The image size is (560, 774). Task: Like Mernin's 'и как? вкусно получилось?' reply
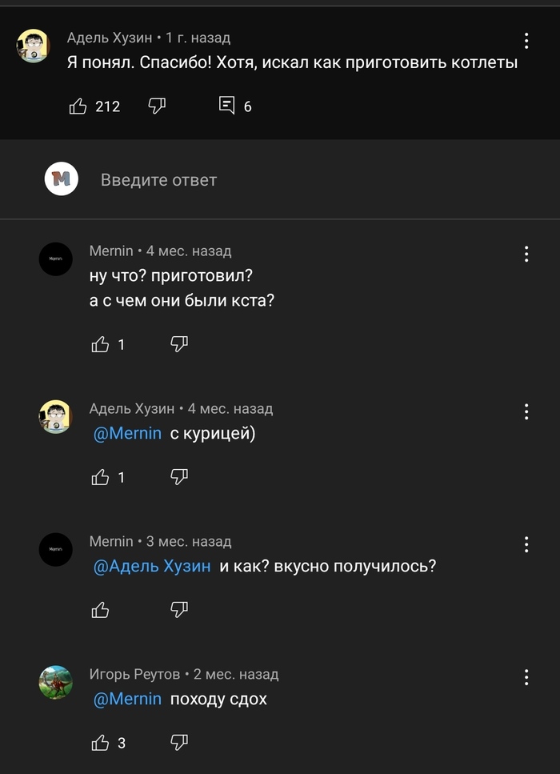pyautogui.click(x=100, y=609)
